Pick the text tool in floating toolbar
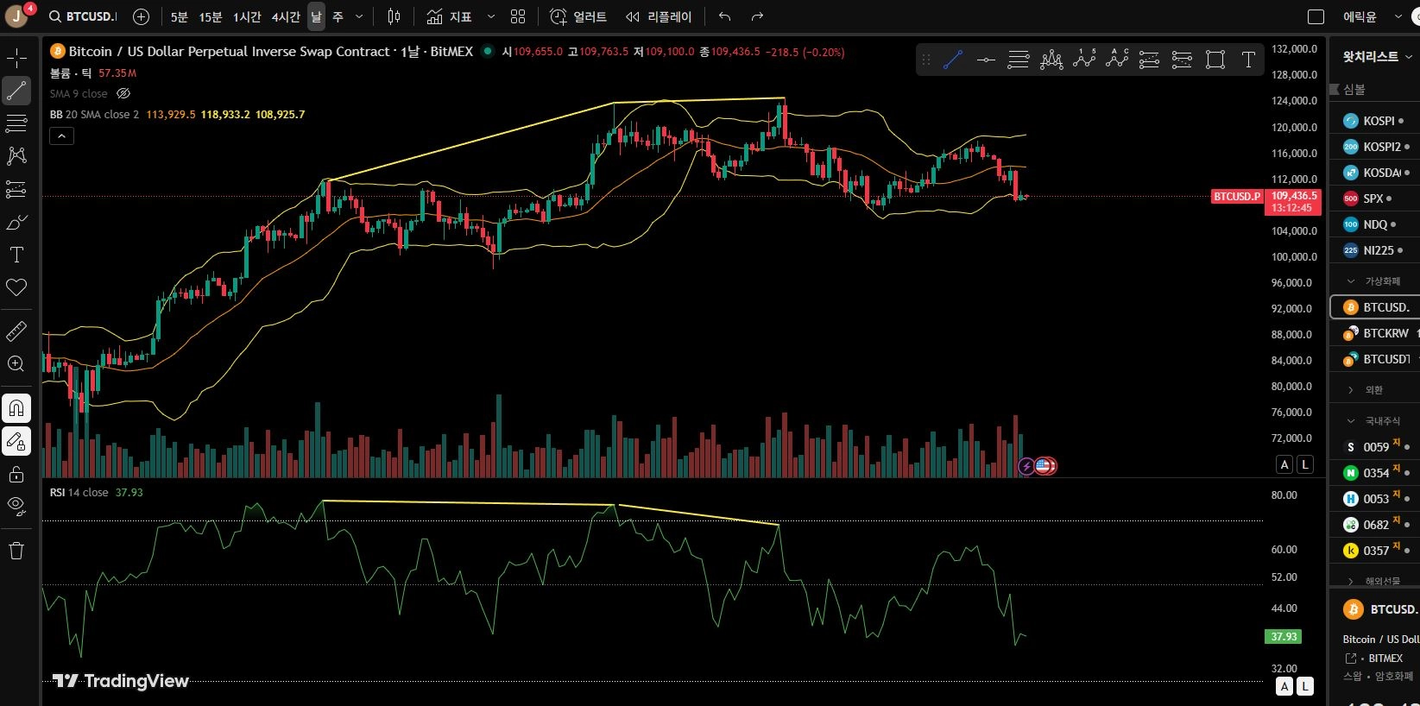Screen dimensions: 1420x706 point(1248,60)
